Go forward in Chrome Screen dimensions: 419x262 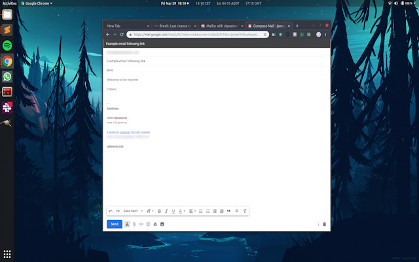click(115, 35)
